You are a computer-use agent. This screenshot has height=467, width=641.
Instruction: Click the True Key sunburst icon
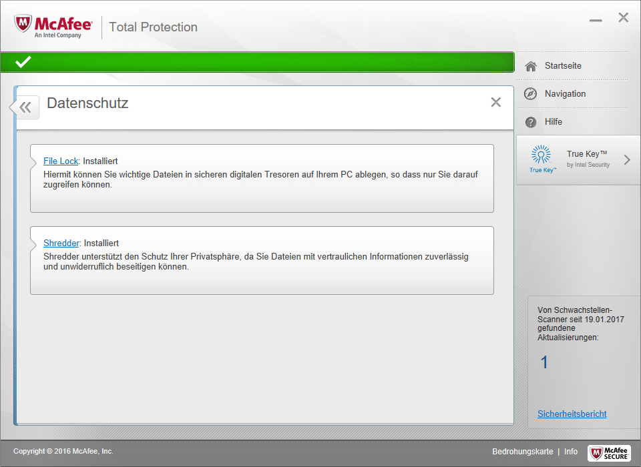click(541, 155)
